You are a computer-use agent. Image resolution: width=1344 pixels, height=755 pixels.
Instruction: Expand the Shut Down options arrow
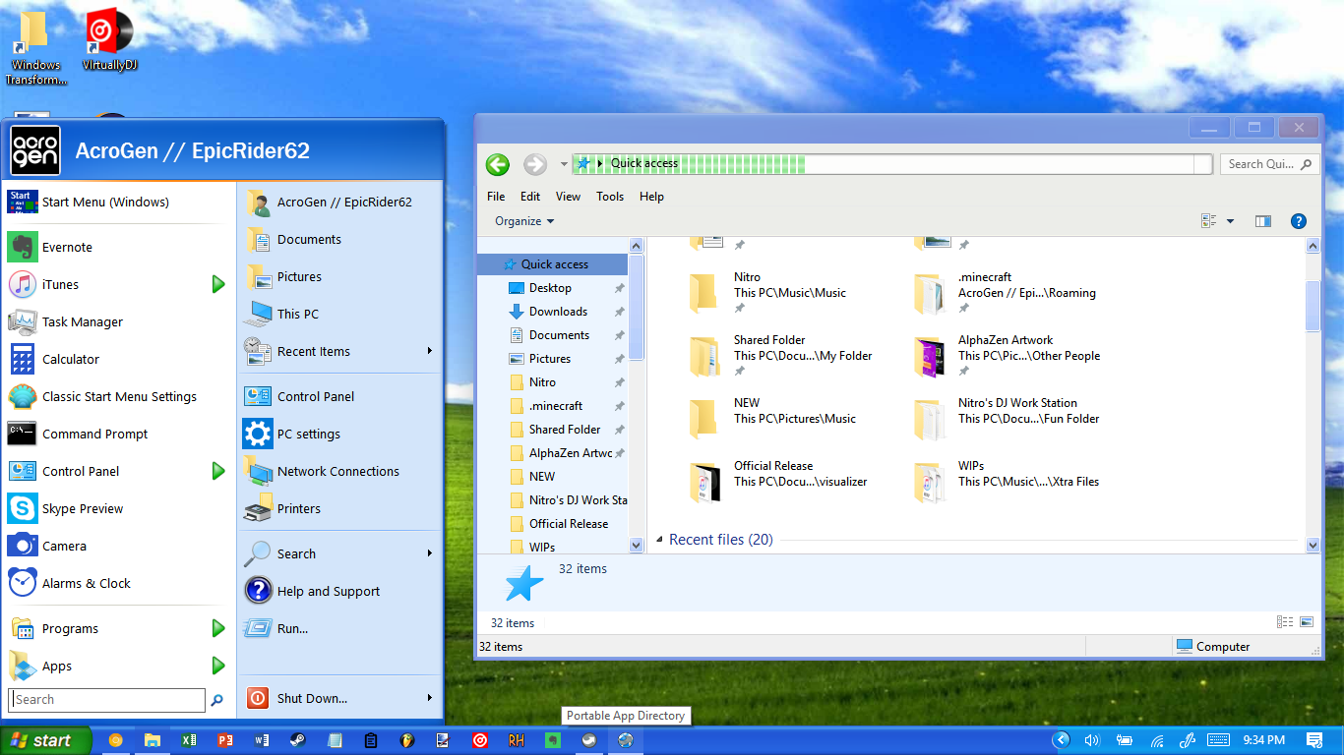[430, 698]
